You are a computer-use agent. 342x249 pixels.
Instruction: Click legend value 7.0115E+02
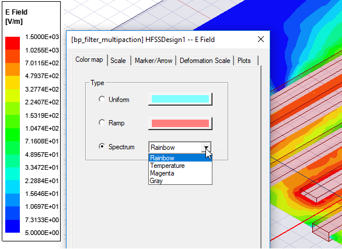tap(42, 63)
